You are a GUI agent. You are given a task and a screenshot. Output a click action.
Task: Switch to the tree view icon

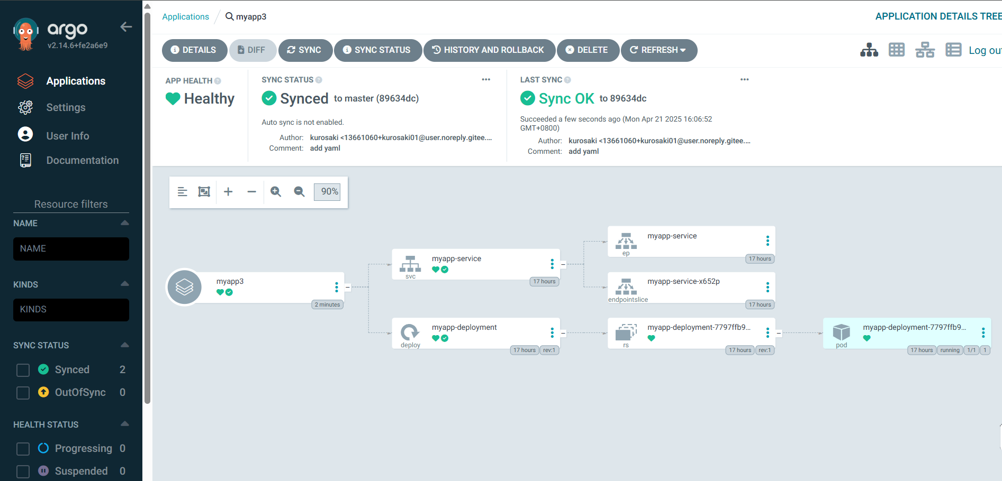(869, 50)
